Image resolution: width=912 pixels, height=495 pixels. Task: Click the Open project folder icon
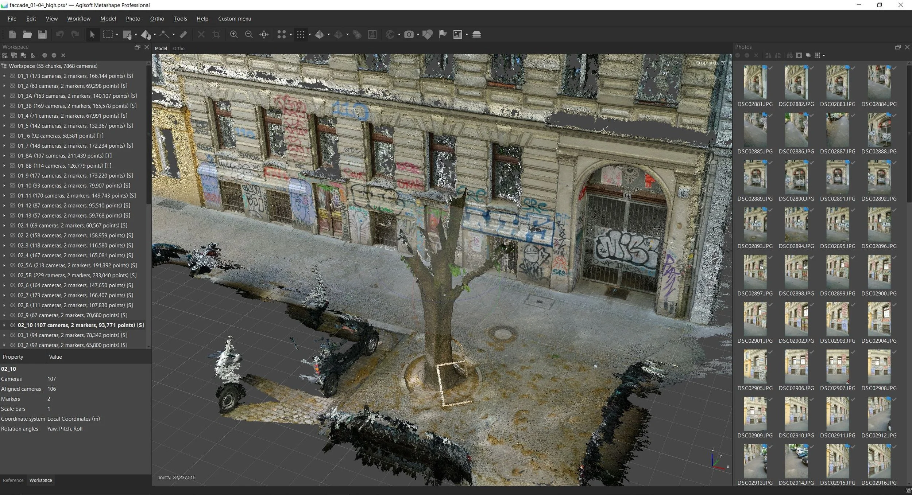point(27,34)
